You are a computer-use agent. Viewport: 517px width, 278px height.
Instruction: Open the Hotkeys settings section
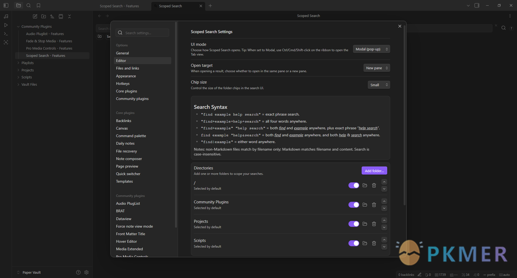coord(142,84)
